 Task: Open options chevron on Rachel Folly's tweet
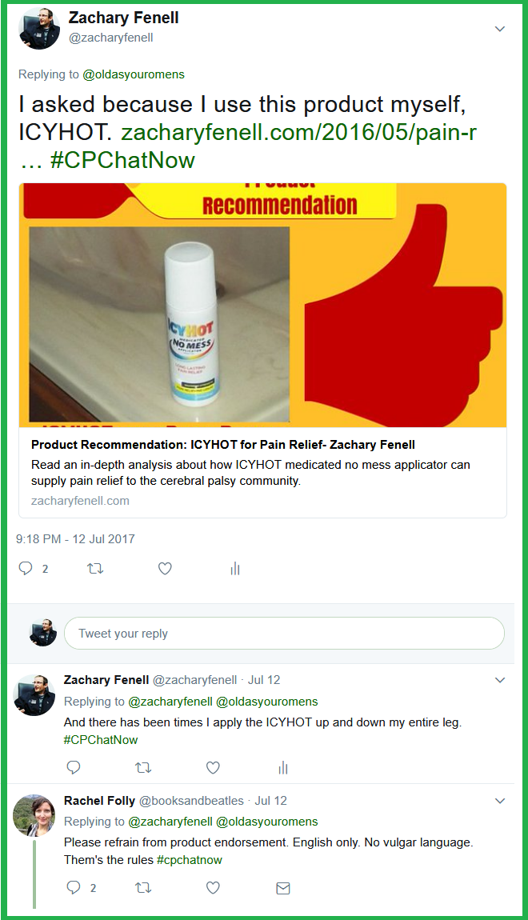pos(500,801)
